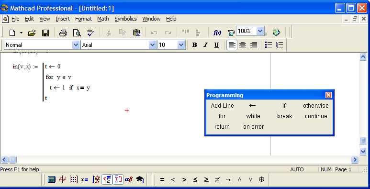Click the Cut scissors icon
The width and height of the screenshot is (370, 189).
[x=109, y=33]
